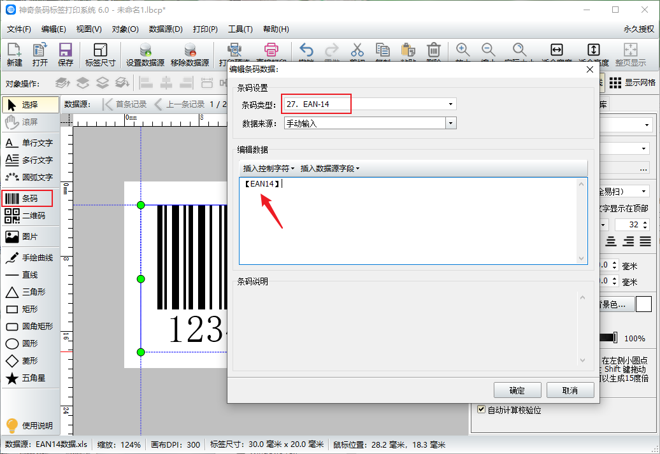Click the justify text alignment icon
660x454 pixels.
pos(645,241)
